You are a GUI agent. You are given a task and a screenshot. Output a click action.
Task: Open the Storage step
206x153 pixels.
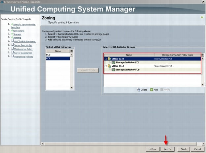pyautogui.click(x=17, y=34)
